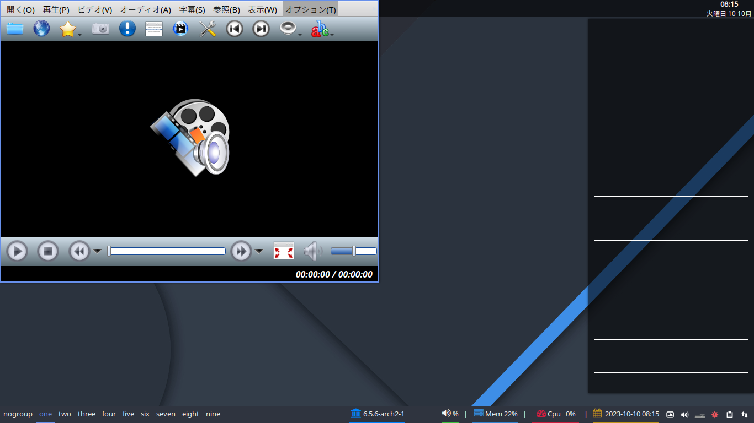
Task: Click the 火曜日 10 10月 date text
Action: (x=729, y=13)
